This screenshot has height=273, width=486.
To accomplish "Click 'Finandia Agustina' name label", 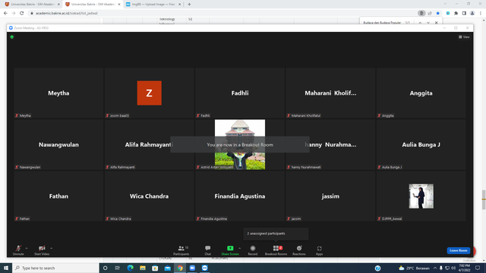I will coord(240,196).
